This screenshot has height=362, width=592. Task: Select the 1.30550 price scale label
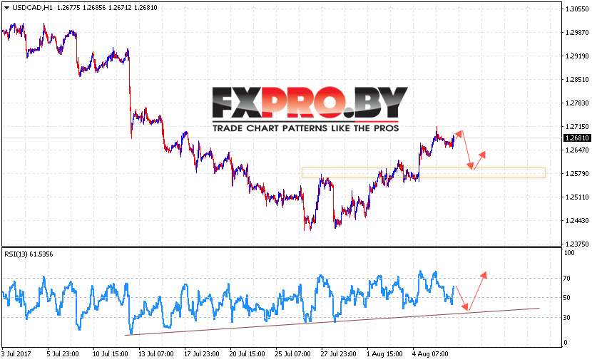[x=577, y=9]
